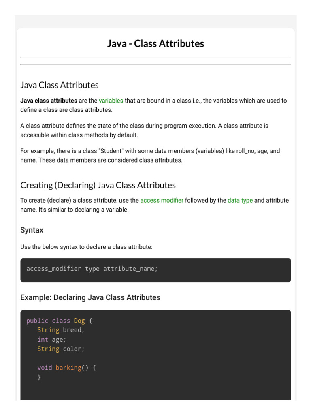Click the "Java Class Attributes" section heading
The height and width of the screenshot is (415, 311).
pos(60,85)
